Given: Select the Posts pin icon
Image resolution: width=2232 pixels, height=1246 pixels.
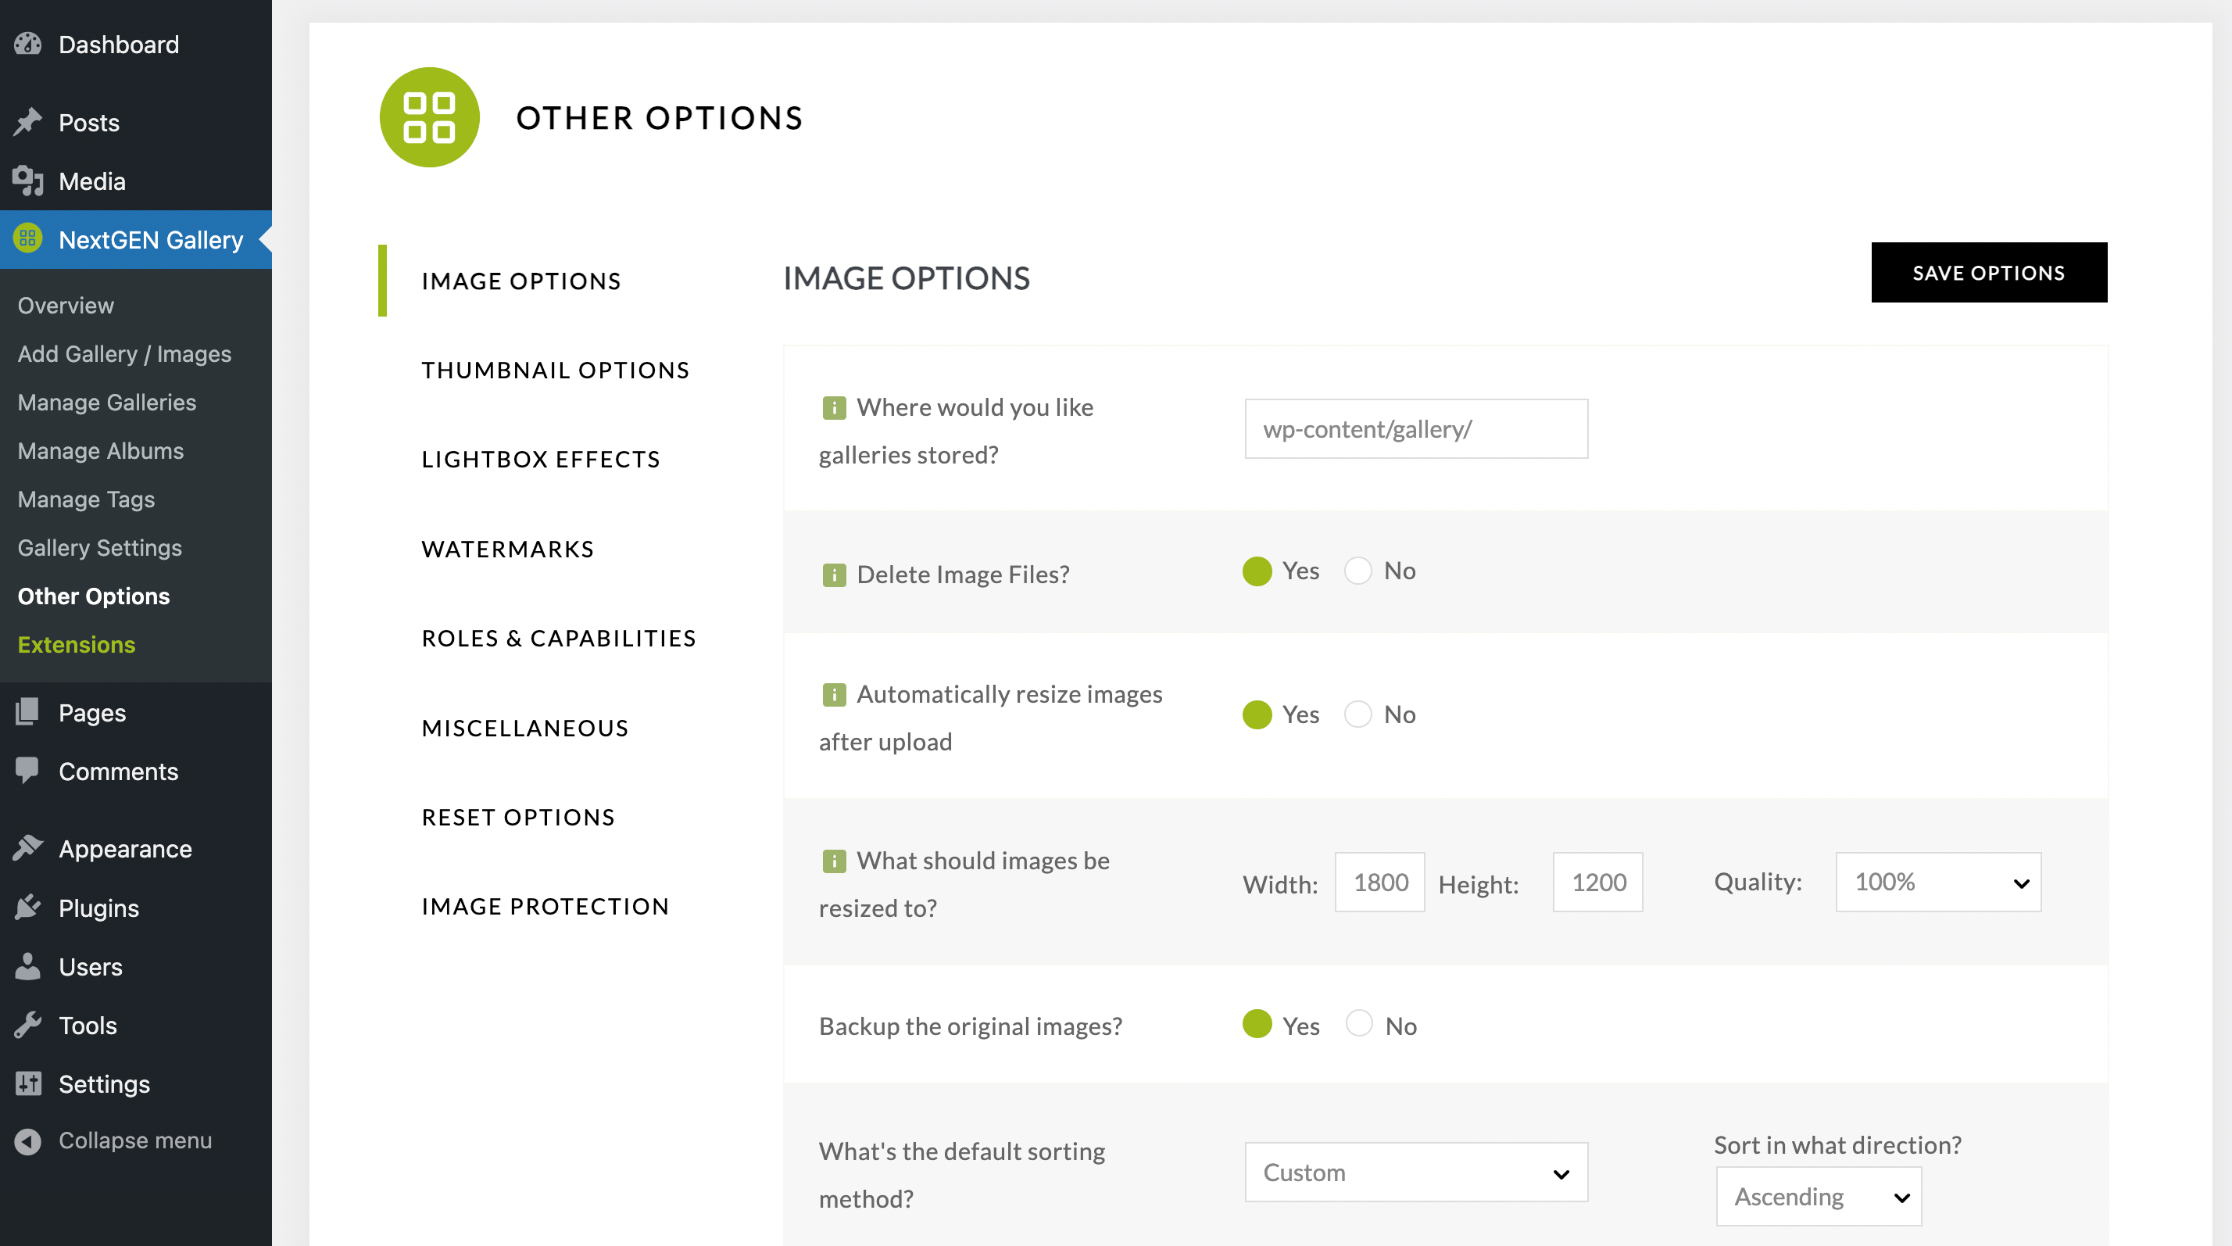Looking at the screenshot, I should pyautogui.click(x=29, y=121).
